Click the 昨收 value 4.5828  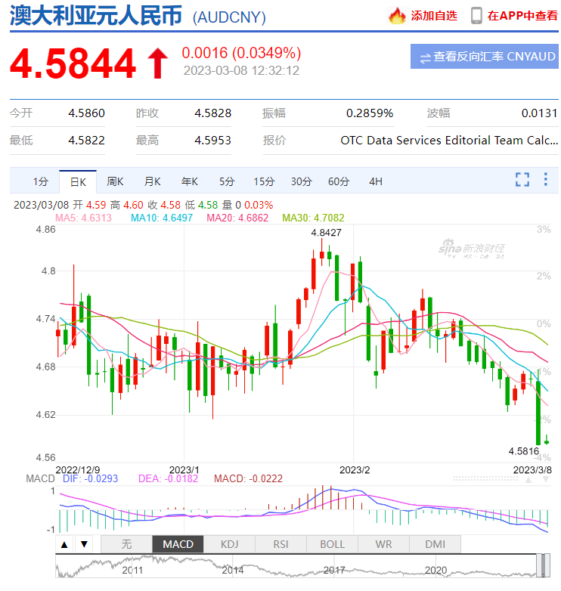click(212, 113)
